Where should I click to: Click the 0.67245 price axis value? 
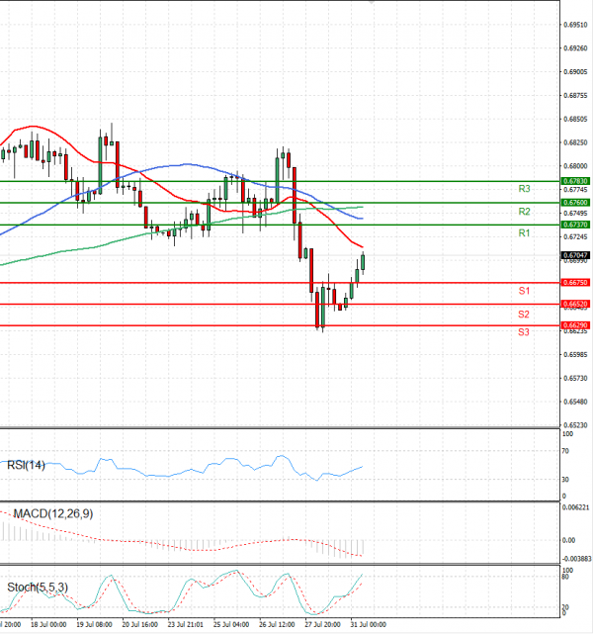[575, 237]
